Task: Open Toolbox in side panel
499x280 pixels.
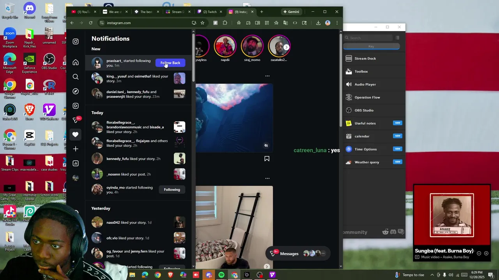Action: click(x=373, y=72)
